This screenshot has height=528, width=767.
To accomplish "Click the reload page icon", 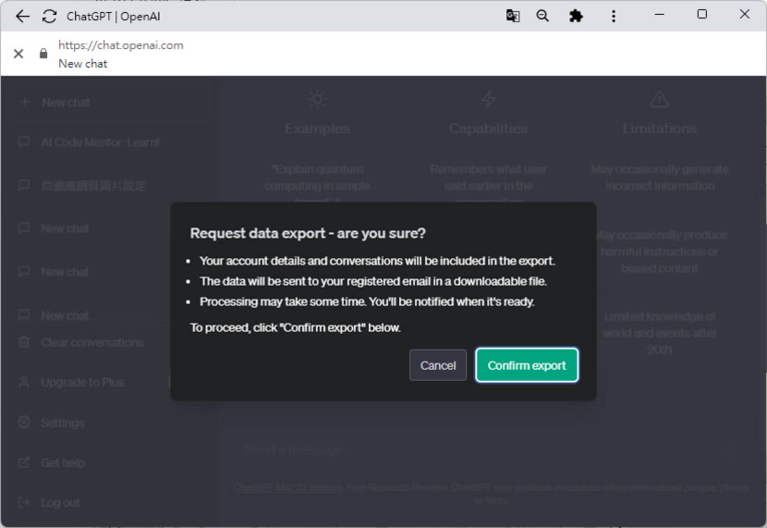I will pyautogui.click(x=50, y=16).
